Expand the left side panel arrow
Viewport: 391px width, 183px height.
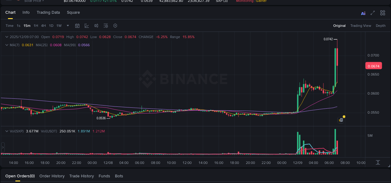point(3,147)
